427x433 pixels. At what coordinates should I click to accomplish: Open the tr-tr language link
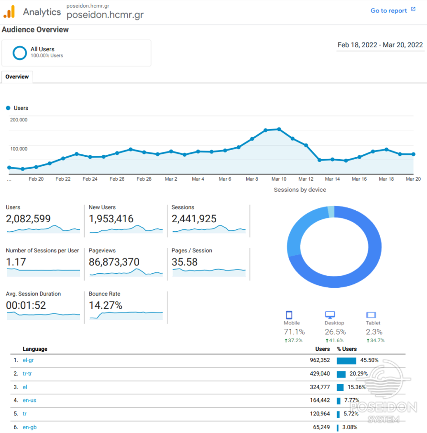(27, 374)
